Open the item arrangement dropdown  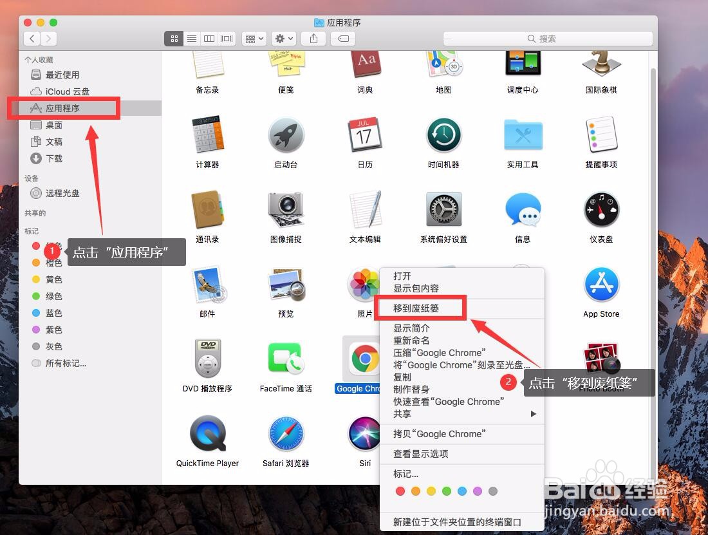(254, 39)
